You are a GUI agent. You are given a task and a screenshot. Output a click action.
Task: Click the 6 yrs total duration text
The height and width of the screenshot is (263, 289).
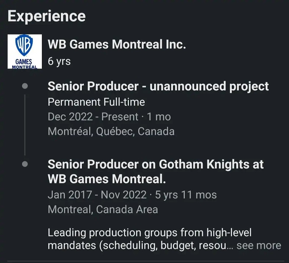[x=59, y=61]
